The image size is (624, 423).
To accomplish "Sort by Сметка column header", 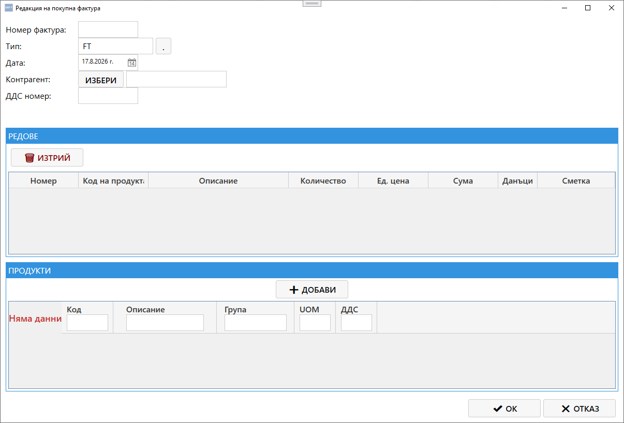I will [x=576, y=180].
